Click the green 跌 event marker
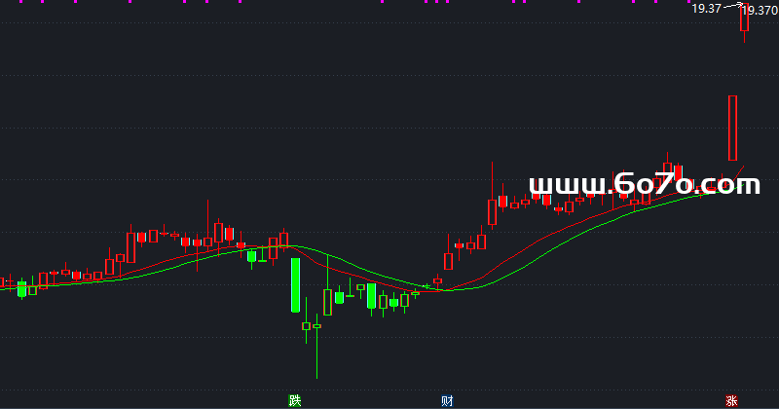 295,400
